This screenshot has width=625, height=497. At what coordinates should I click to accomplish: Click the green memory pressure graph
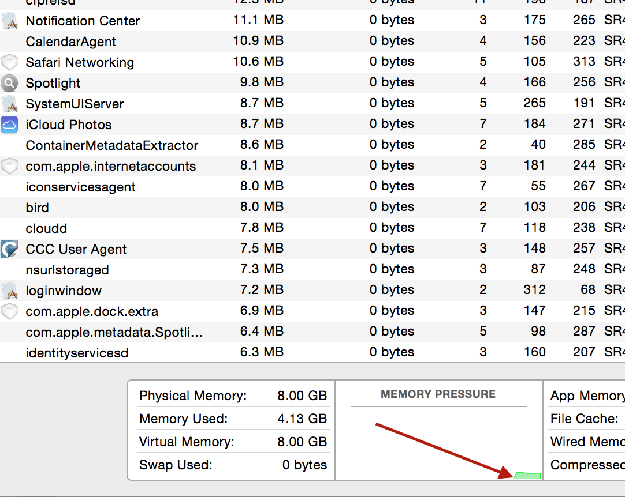click(x=527, y=476)
